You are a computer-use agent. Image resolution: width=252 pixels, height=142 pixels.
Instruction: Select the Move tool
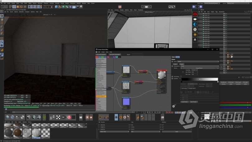14,7
